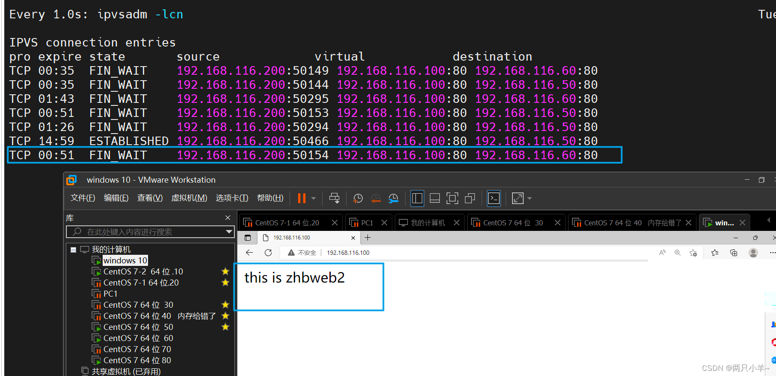Select CentOS 7 64 位 70 in library
Viewport: 776px width, 376px height.
pyautogui.click(x=137, y=349)
